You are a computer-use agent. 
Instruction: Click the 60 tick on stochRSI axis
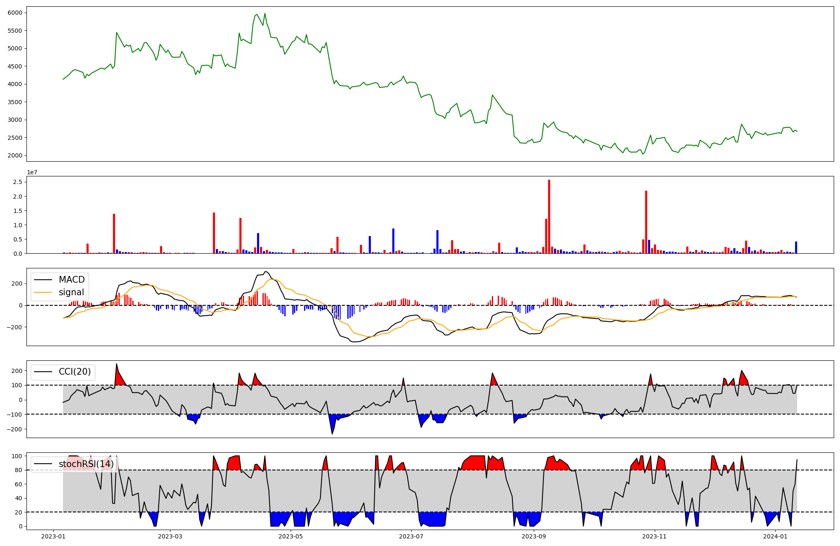tap(18, 484)
